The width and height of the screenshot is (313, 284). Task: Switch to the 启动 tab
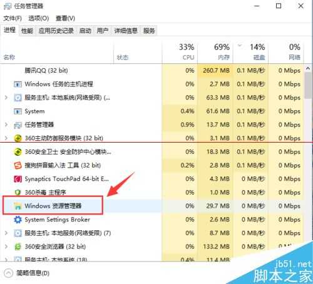[x=85, y=31]
